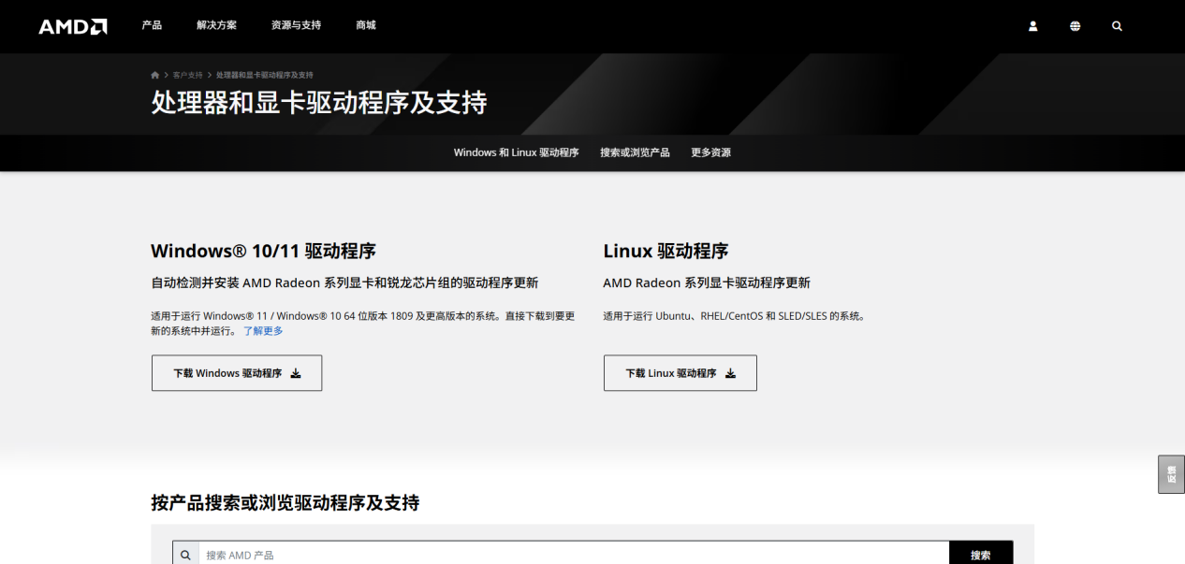The height and width of the screenshot is (564, 1185).
Task: Click the 下载 Windows 驱动程序 button
Action: pos(237,373)
